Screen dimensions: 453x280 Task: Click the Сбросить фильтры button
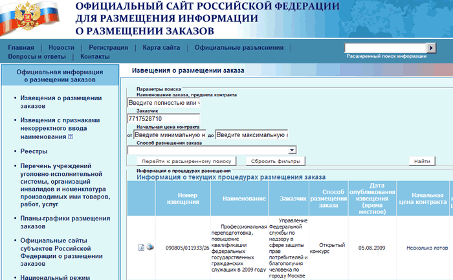276,161
